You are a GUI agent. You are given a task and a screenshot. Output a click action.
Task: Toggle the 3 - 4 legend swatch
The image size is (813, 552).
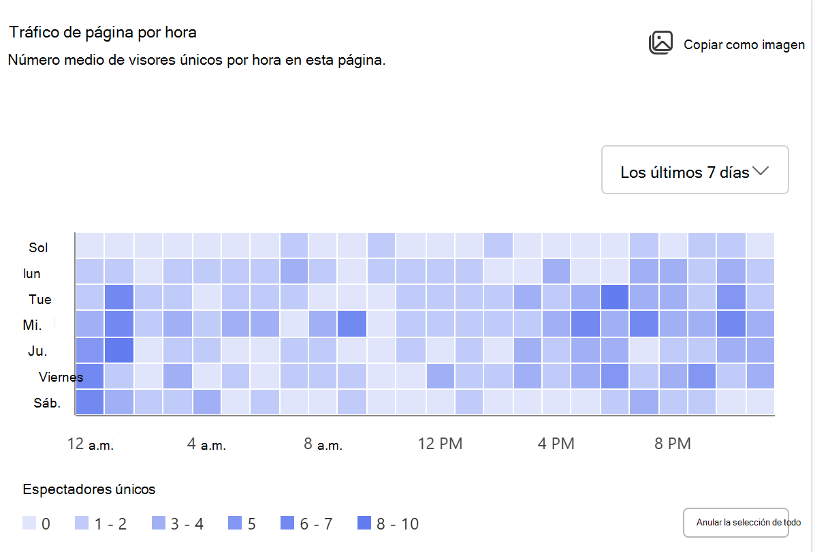coord(158,523)
